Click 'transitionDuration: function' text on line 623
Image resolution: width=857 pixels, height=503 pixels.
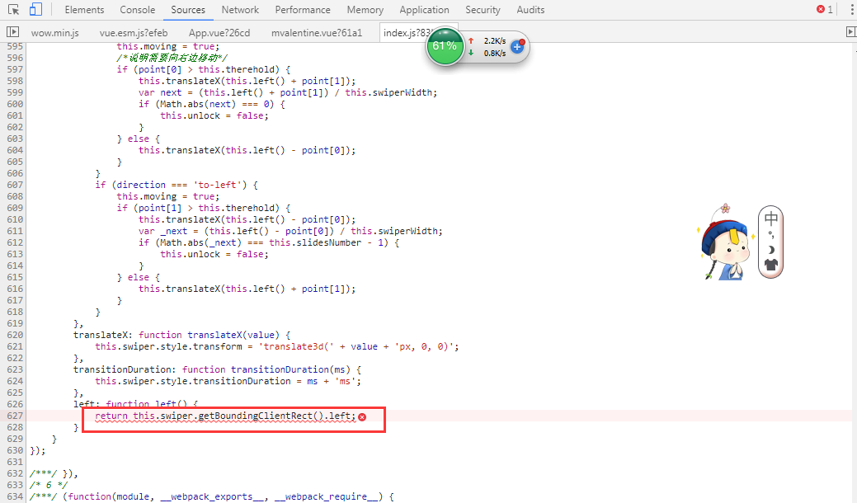click(149, 369)
